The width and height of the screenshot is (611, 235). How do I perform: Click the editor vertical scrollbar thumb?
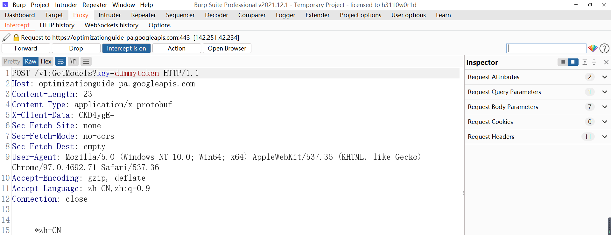coord(609,226)
